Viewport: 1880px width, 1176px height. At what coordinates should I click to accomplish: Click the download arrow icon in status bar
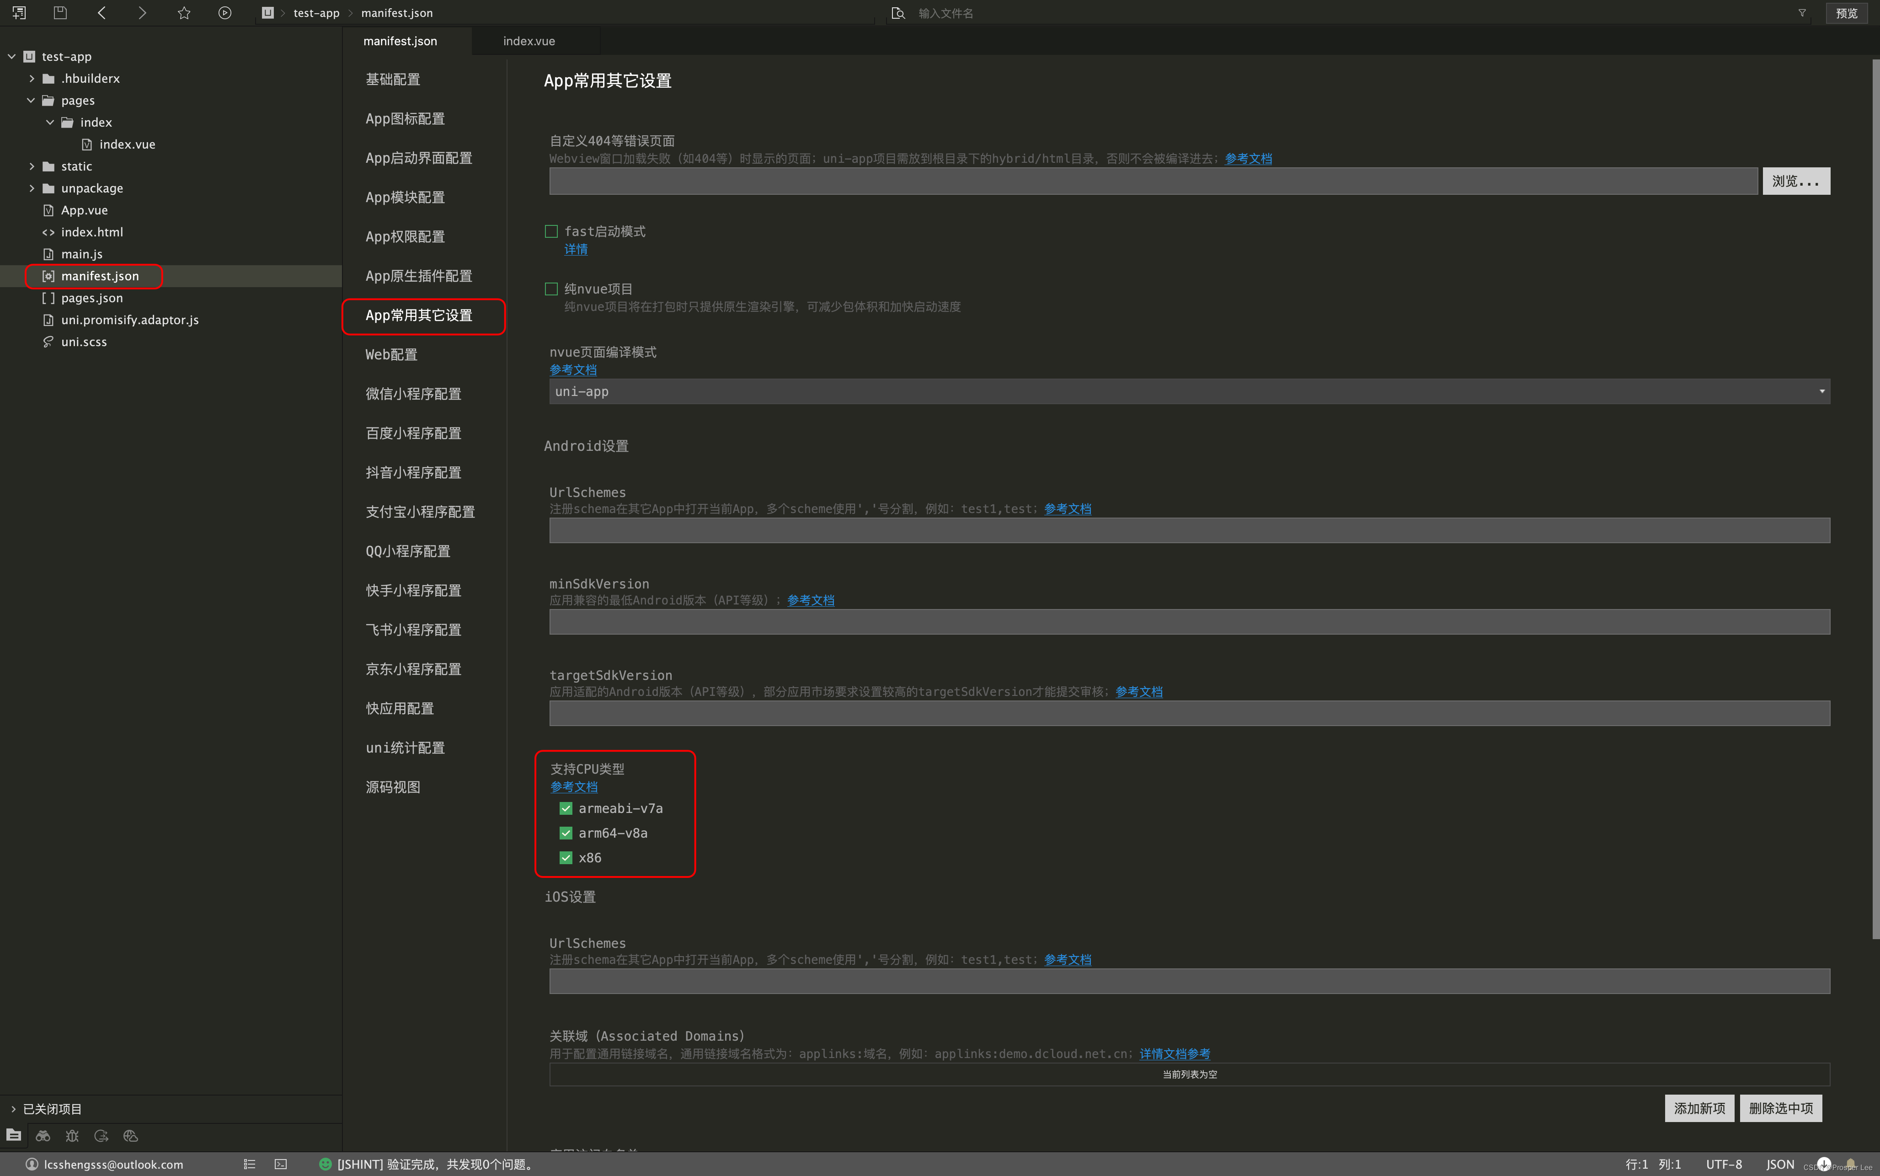click(1824, 1164)
